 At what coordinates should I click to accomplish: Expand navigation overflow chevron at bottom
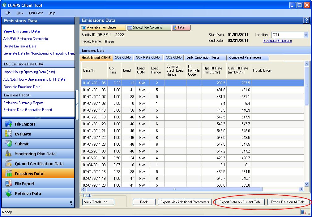pos(71,203)
